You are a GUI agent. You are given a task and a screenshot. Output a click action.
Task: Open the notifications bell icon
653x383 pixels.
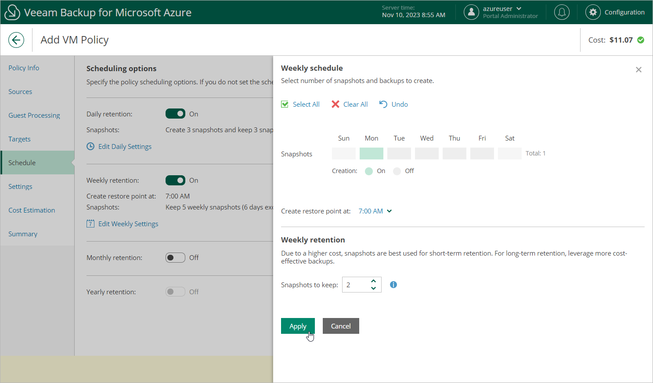[562, 12]
